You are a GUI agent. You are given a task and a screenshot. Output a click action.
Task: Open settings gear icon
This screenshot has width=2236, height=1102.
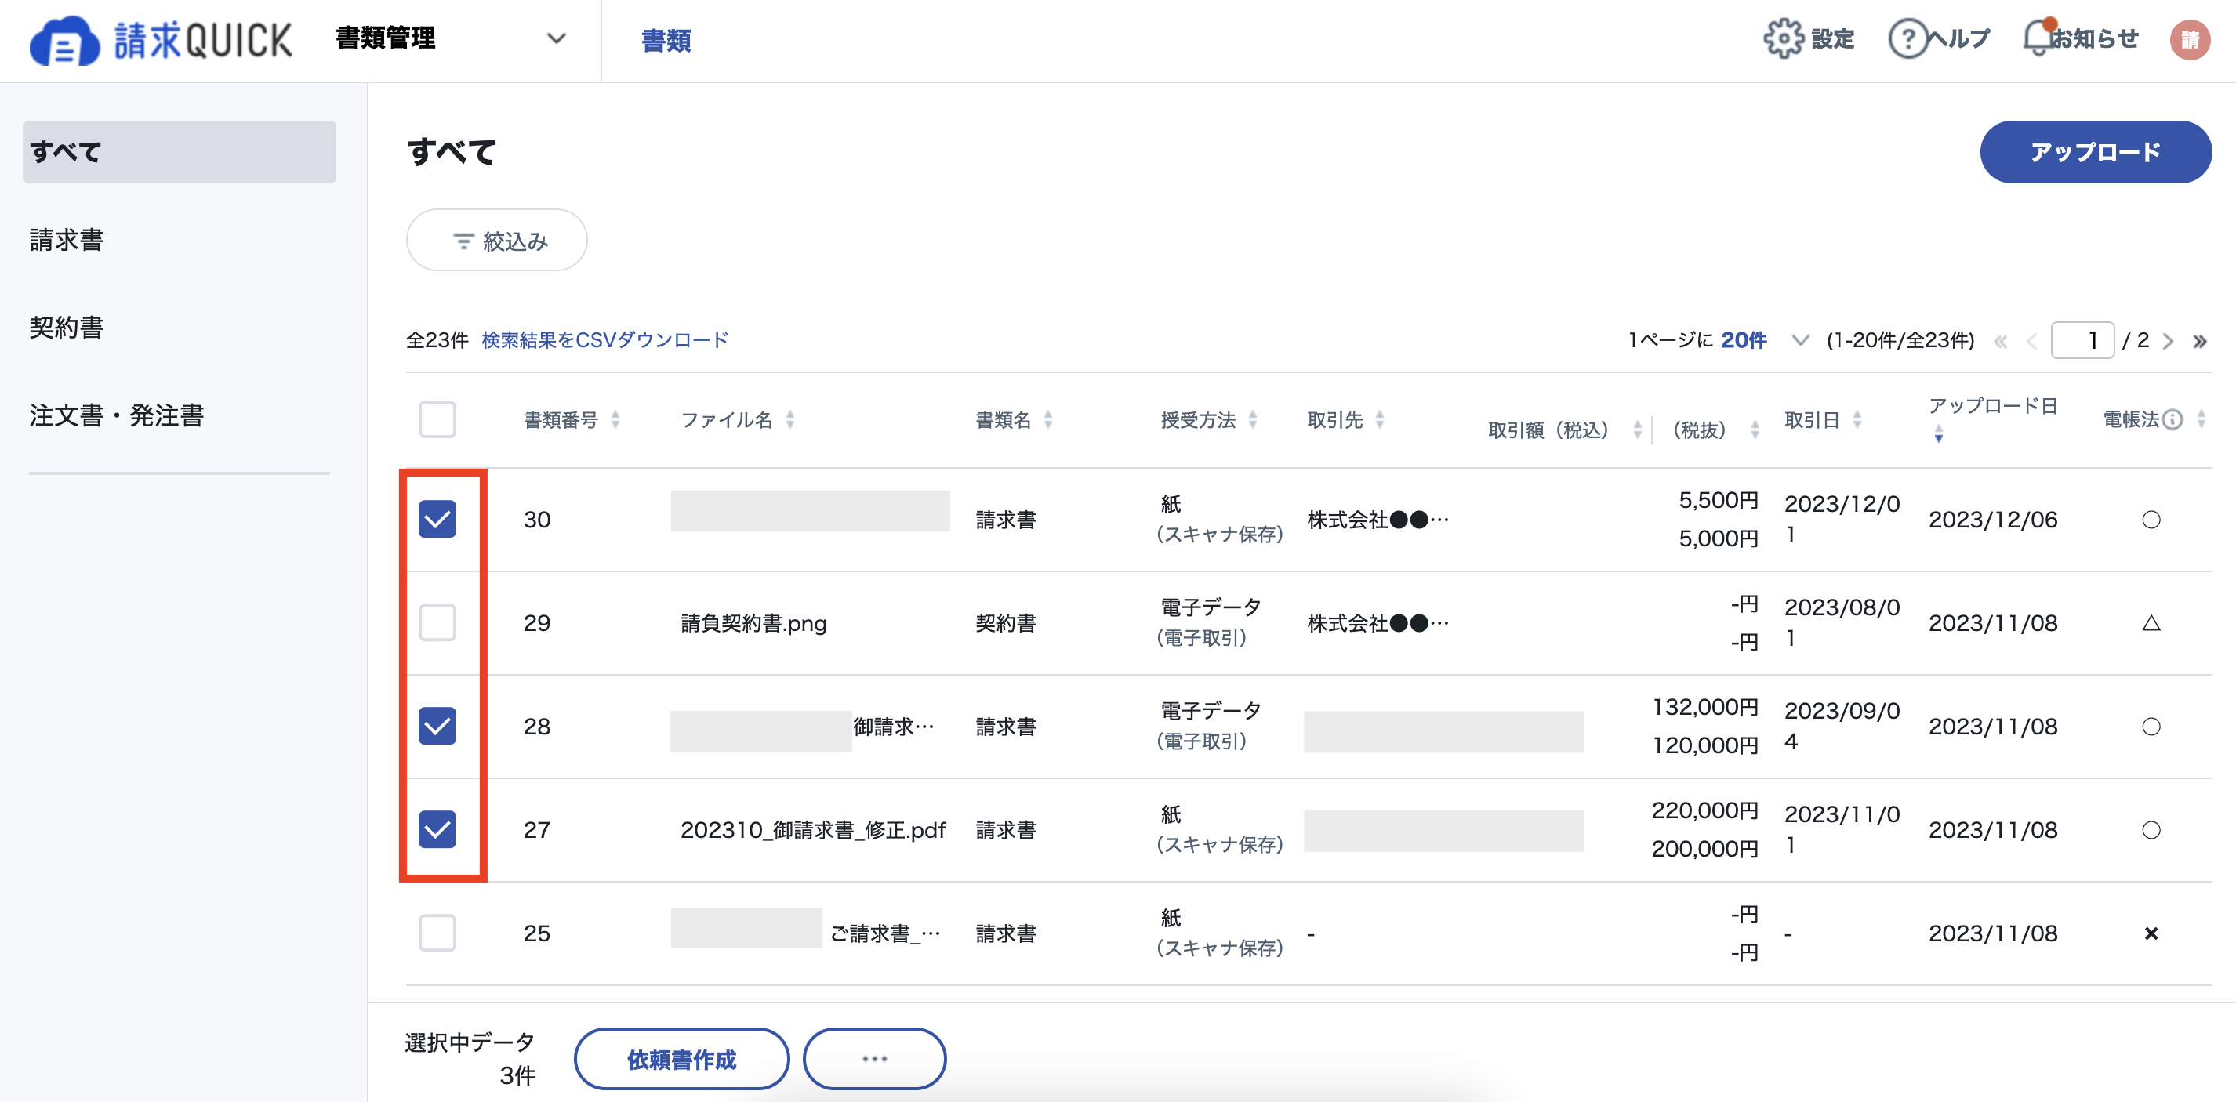point(1783,38)
